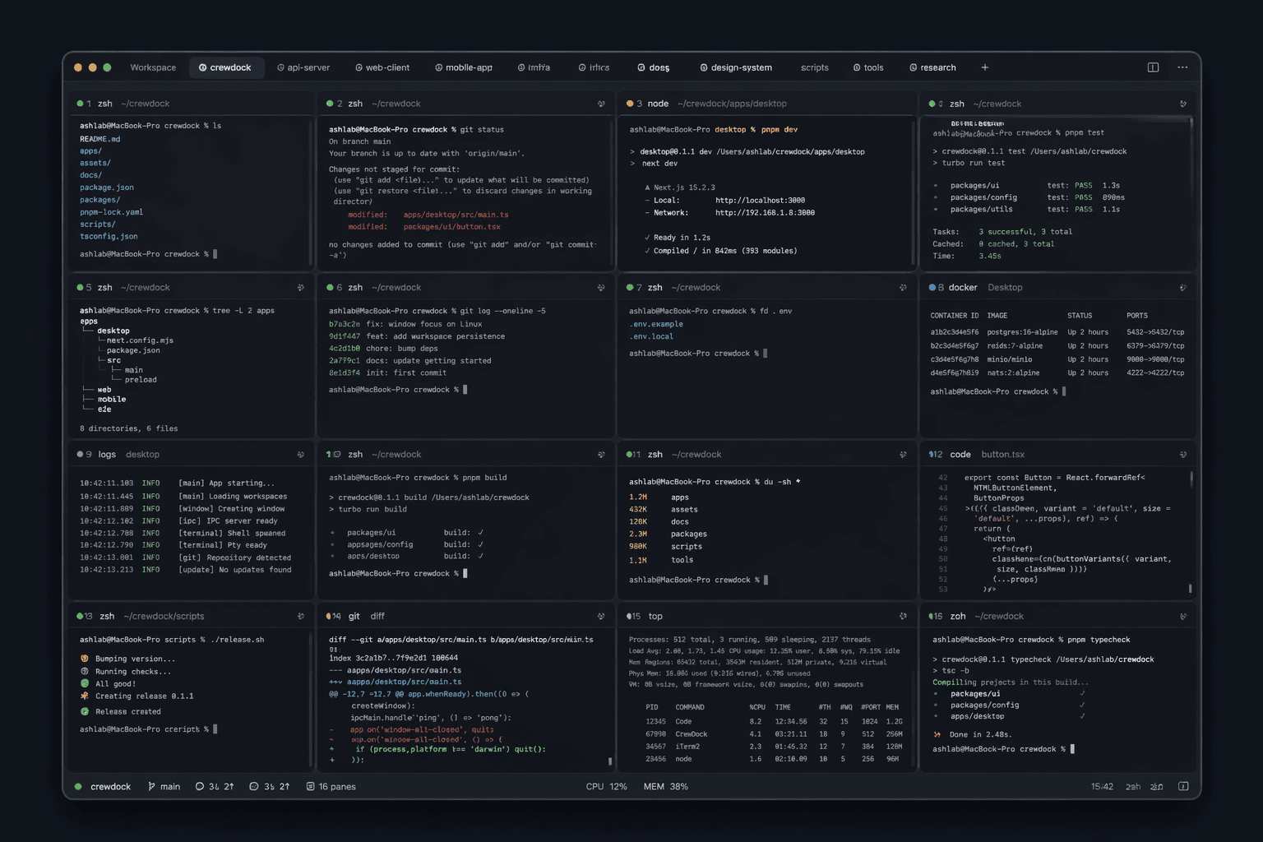The image size is (1263, 842).
Task: Switch to the Workspace tab
Action: [153, 67]
